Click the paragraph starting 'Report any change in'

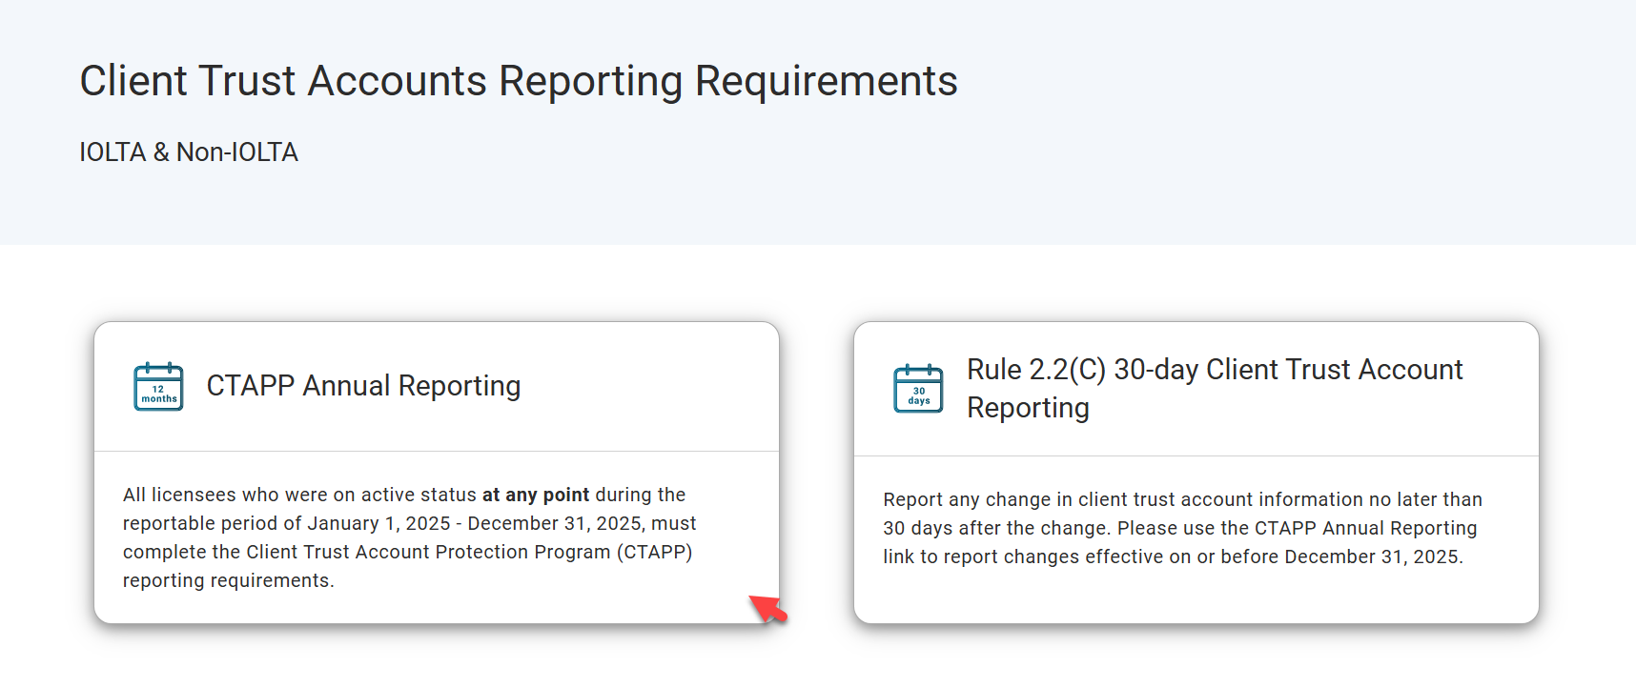click(1182, 528)
